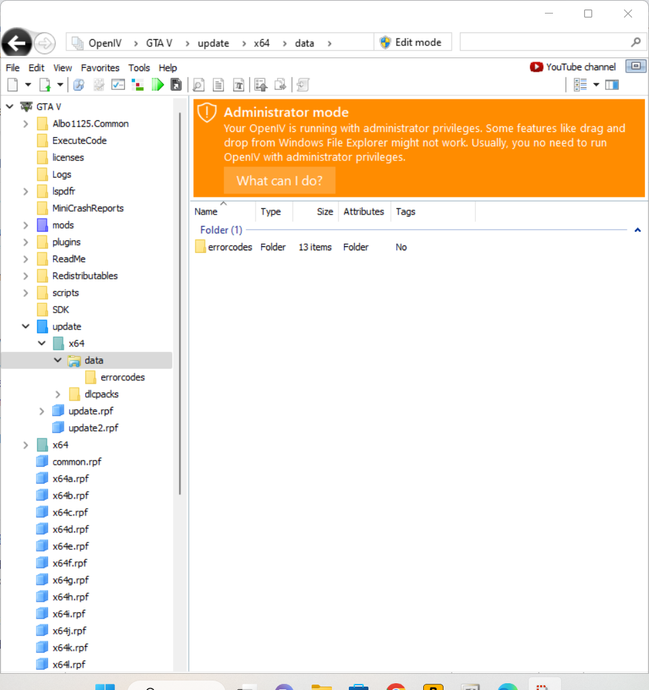Open the Tools menu

pyautogui.click(x=139, y=68)
